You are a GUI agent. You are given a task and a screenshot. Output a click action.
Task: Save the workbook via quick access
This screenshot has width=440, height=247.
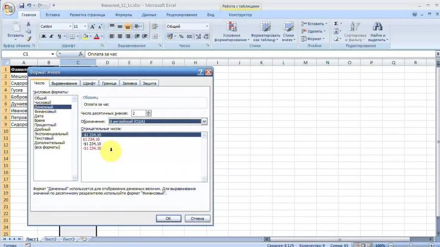click(x=21, y=5)
